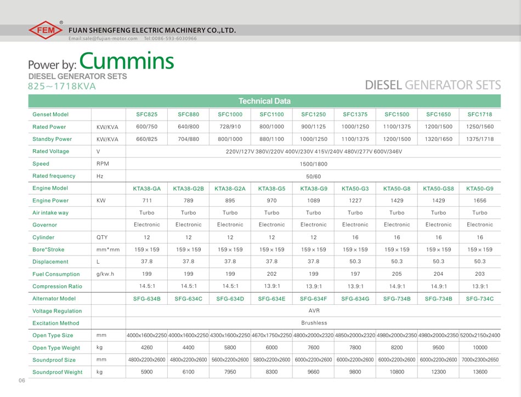Select the SFG-734C alternator model
Screen dimensions: 521x397
[x=480, y=299]
